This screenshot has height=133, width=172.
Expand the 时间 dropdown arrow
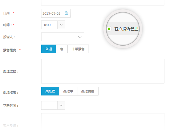[x=61, y=25]
